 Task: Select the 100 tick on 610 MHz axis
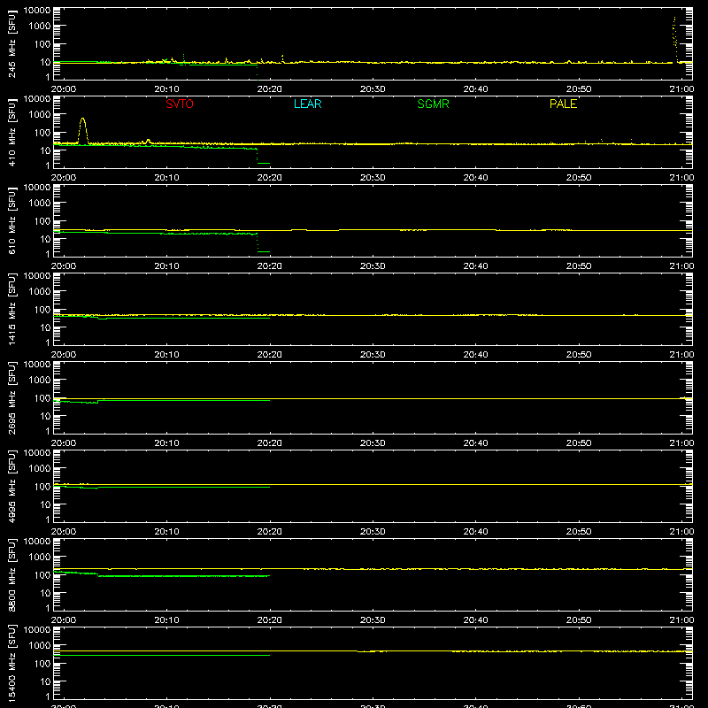pyautogui.click(x=42, y=221)
